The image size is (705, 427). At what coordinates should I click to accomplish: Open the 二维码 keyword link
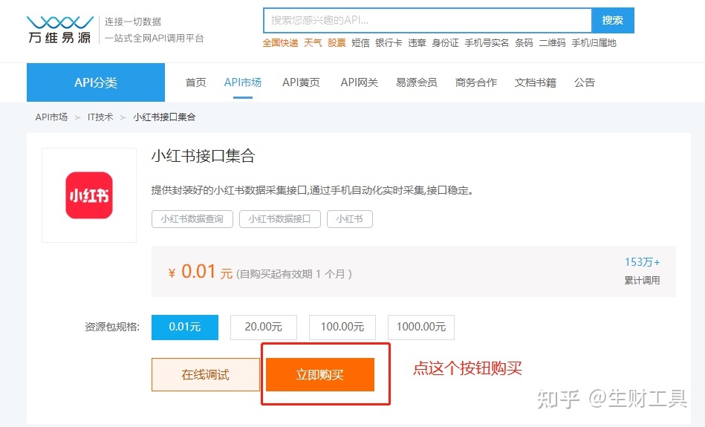pyautogui.click(x=552, y=43)
